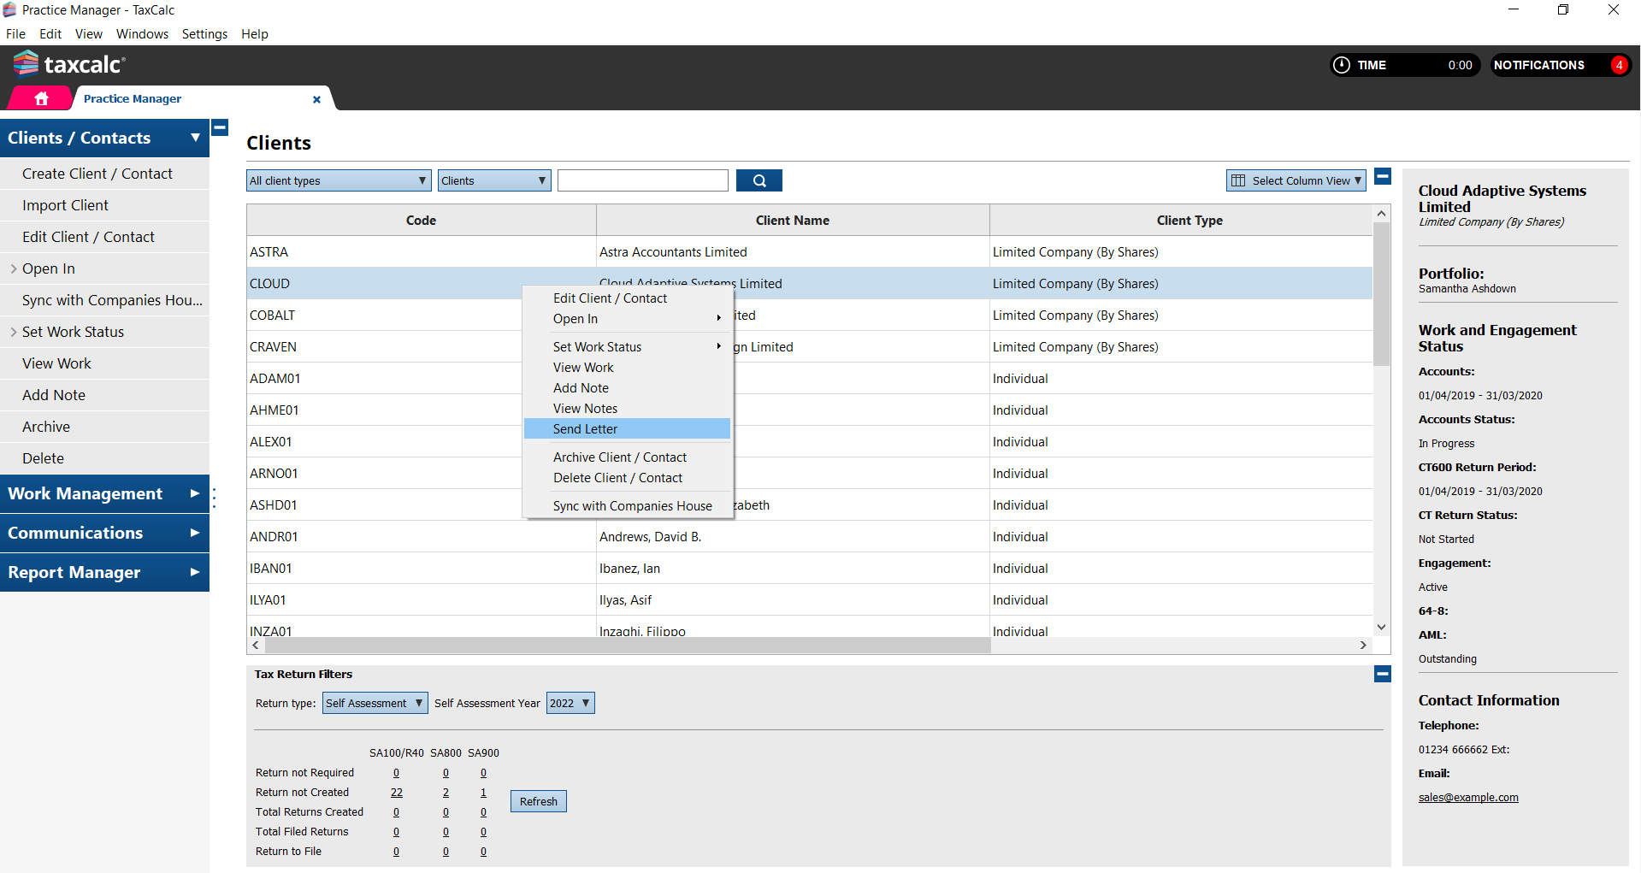1641x873 pixels.
Task: Open the Settings menu
Action: tap(204, 34)
